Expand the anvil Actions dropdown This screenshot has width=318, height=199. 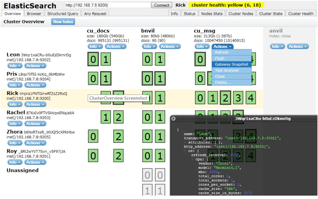298,47
